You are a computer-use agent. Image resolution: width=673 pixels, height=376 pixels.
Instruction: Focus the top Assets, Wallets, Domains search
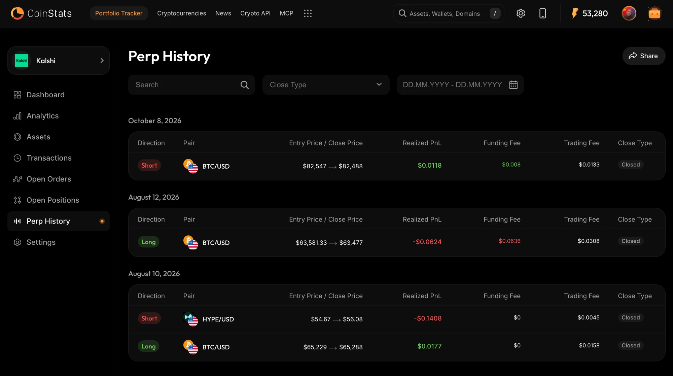tap(449, 13)
